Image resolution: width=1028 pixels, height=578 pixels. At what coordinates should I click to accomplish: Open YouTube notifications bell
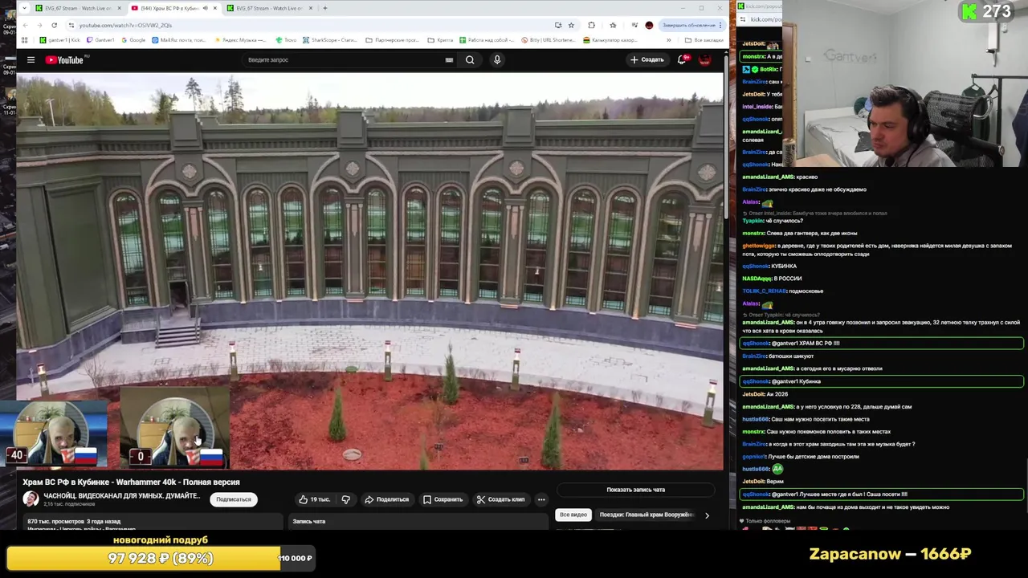(682, 59)
